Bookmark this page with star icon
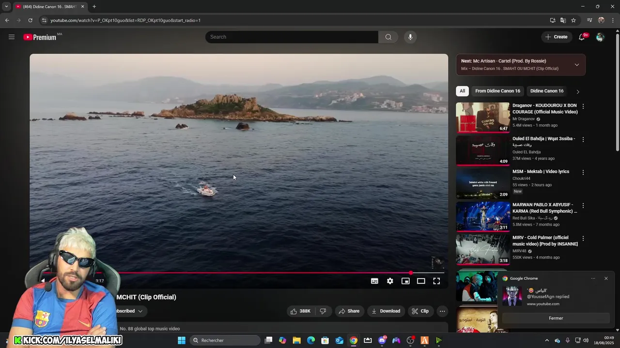 click(573, 20)
